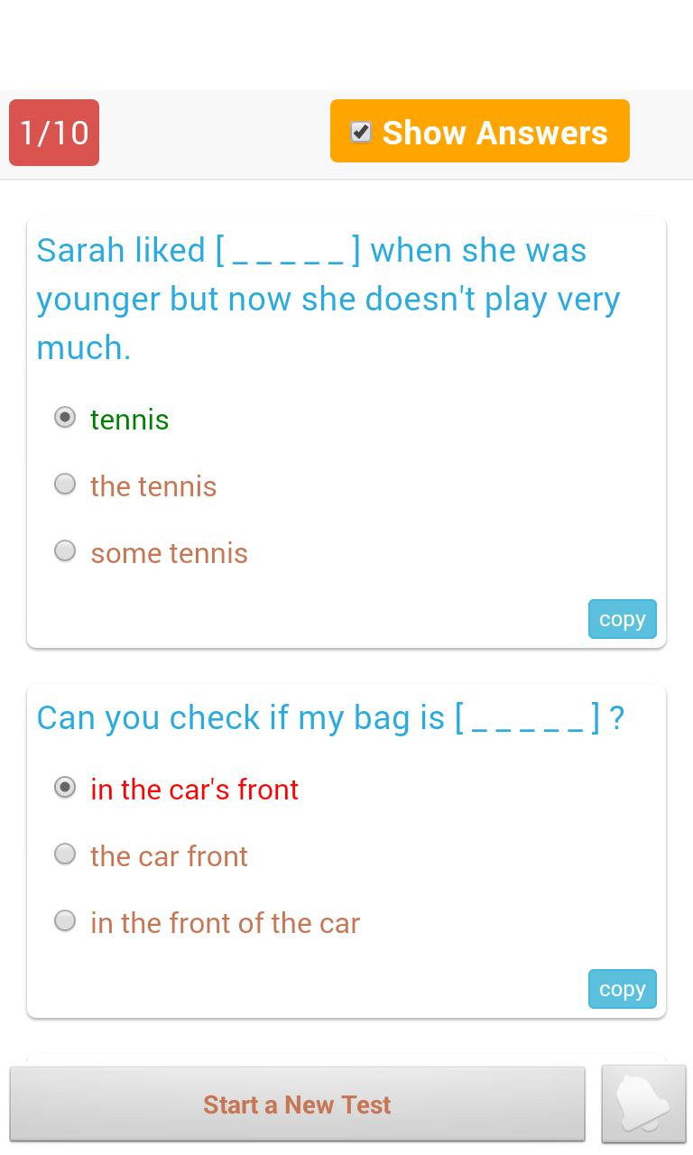Select 'the car front' answer
Image resolution: width=693 pixels, height=1155 pixels.
coord(64,854)
